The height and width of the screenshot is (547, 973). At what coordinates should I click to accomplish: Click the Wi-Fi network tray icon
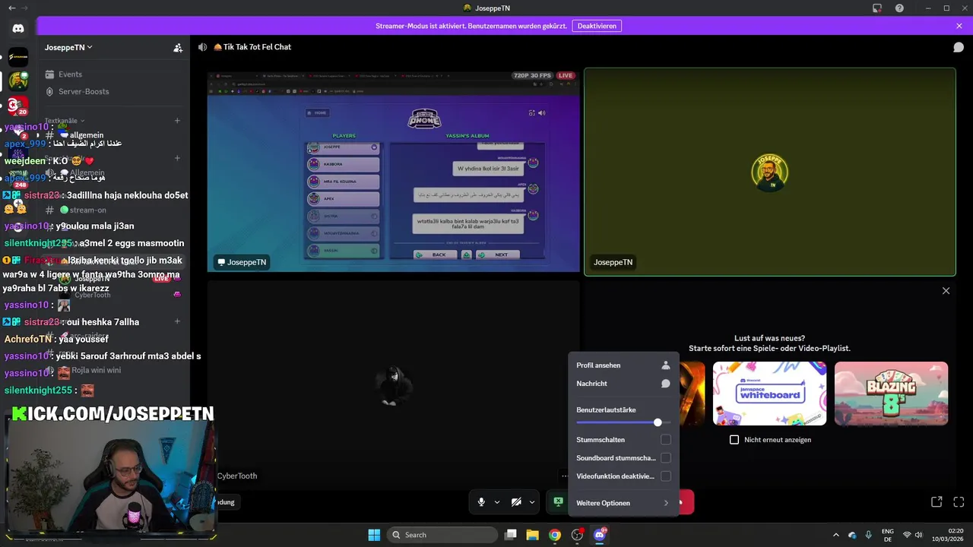(x=906, y=535)
